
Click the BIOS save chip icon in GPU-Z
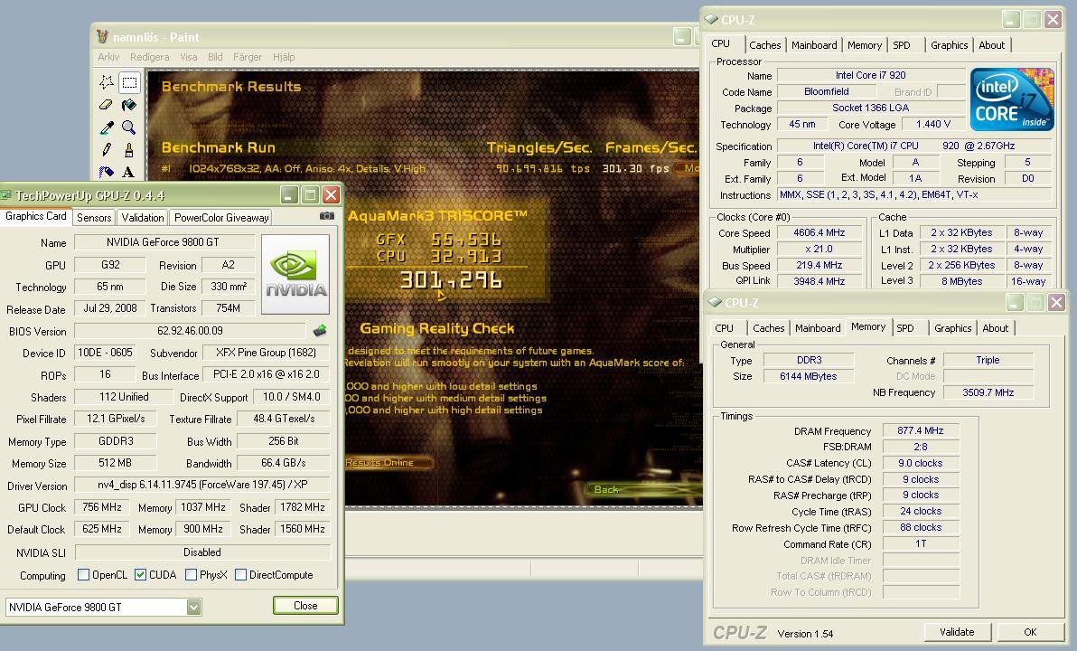click(320, 331)
